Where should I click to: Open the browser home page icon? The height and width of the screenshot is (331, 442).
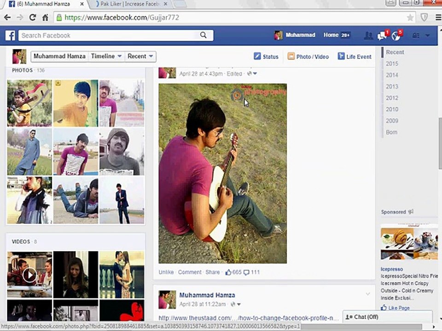[46, 17]
